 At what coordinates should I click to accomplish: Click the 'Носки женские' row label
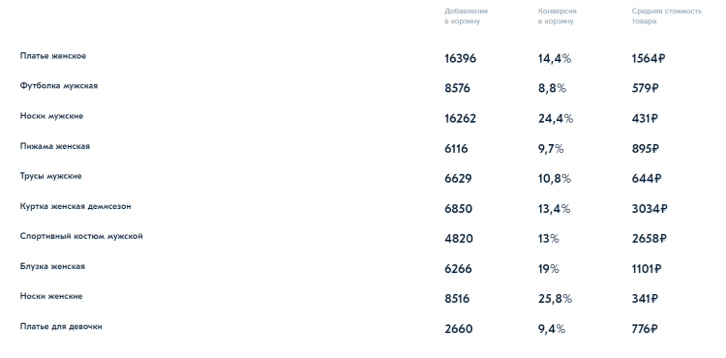point(51,296)
